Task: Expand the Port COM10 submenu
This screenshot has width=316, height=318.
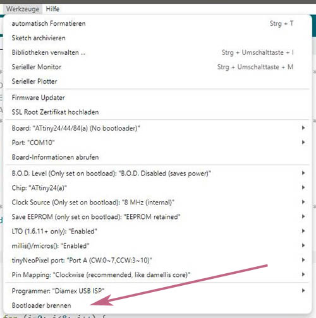Action: pyautogui.click(x=157, y=143)
